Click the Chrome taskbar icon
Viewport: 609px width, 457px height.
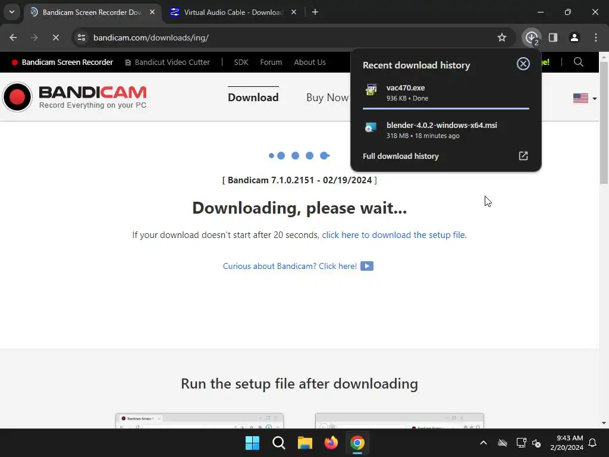click(x=357, y=443)
